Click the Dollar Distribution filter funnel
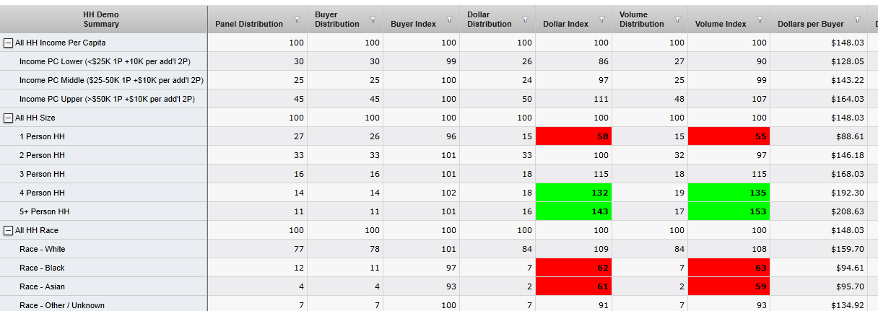The height and width of the screenshot is (311, 878). tap(525, 19)
